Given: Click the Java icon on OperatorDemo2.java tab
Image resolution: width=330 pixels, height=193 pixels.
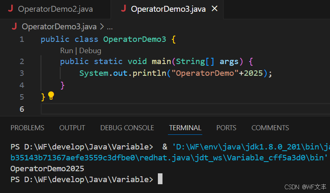Looking at the screenshot, I should (10, 8).
